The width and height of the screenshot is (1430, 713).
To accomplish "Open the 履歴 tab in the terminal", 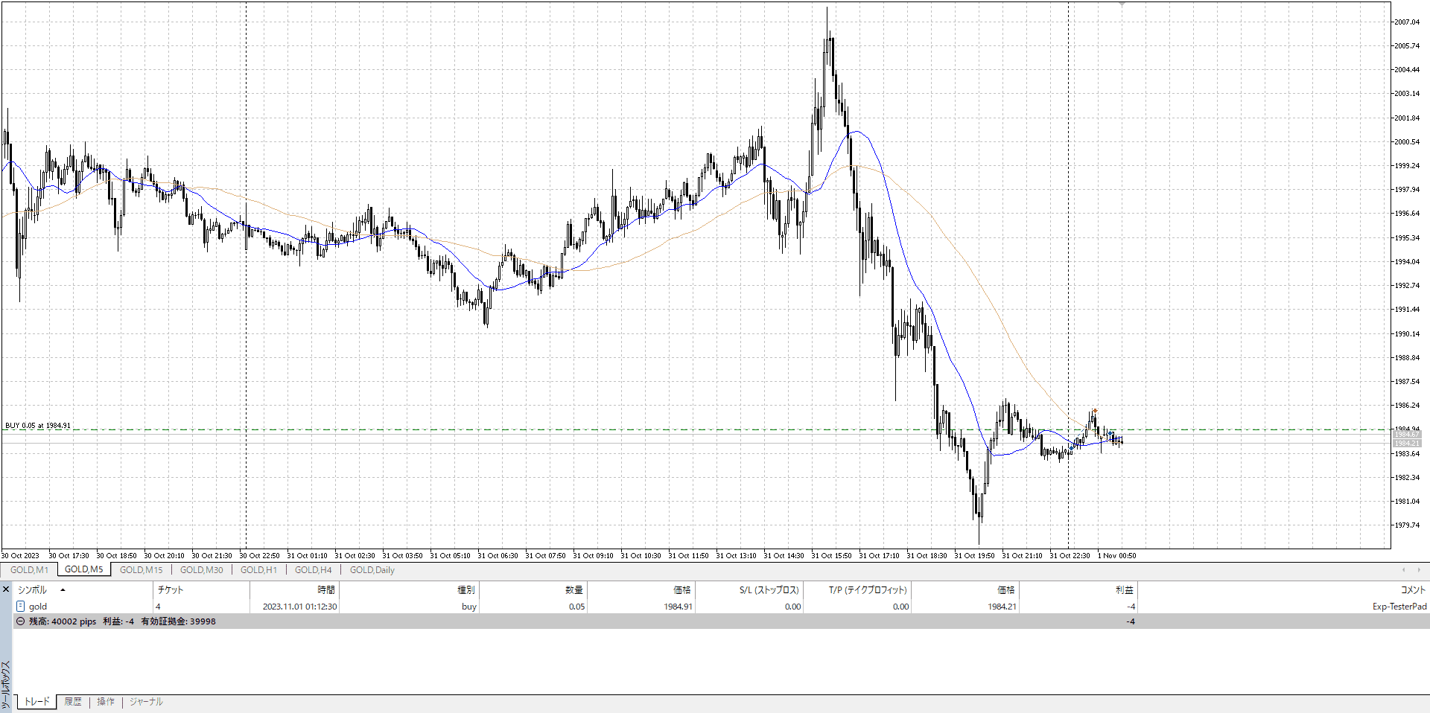I will click(x=73, y=702).
